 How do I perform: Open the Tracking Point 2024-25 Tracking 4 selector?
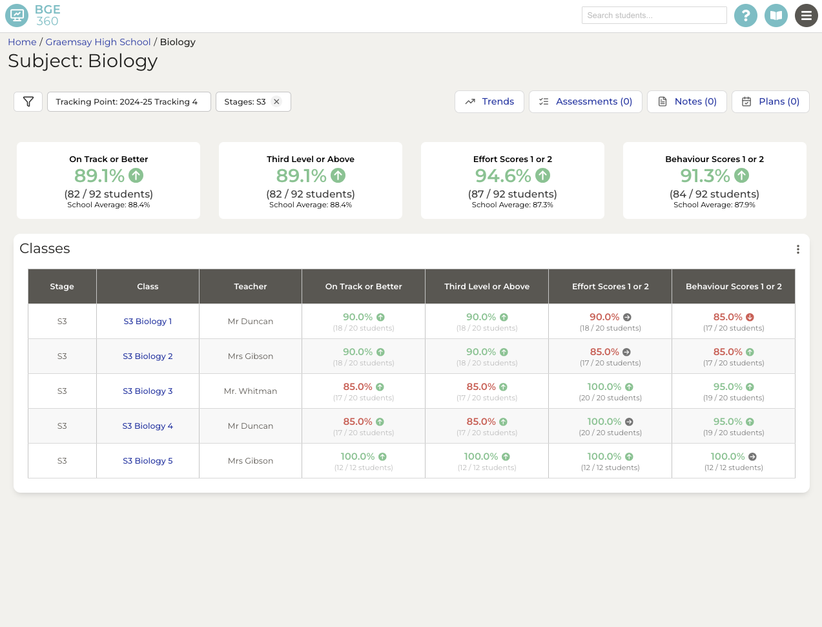tap(128, 101)
